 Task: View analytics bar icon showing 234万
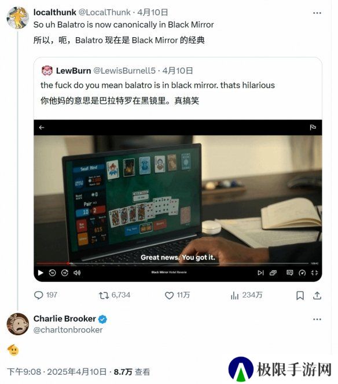[x=234, y=295]
